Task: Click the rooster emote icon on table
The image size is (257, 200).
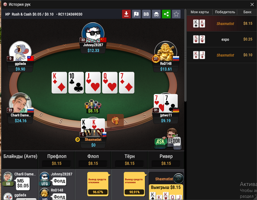Action: pos(115,120)
